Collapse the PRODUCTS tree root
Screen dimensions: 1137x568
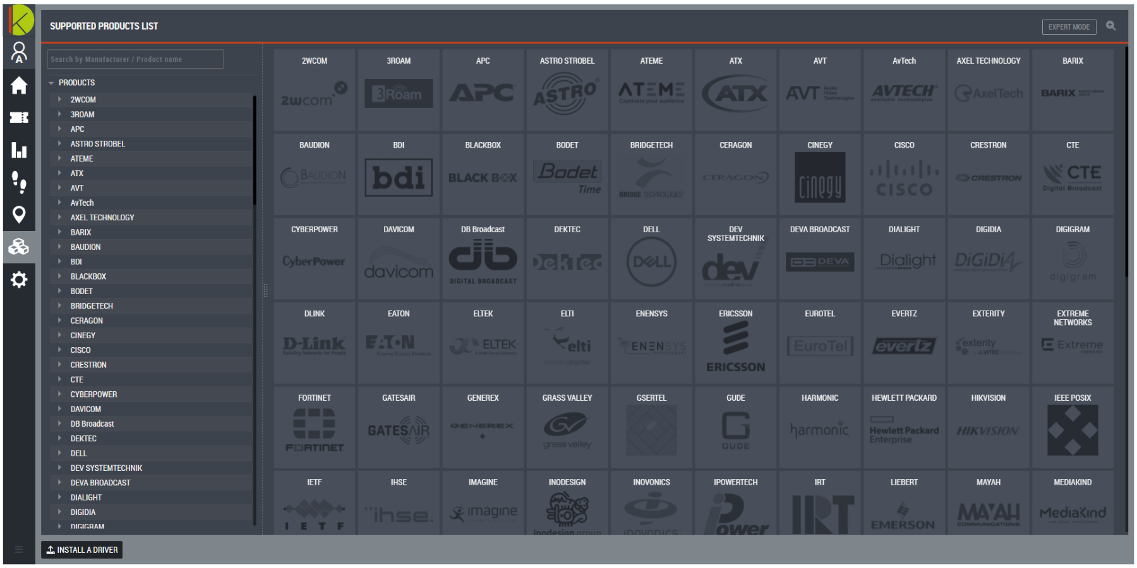[x=51, y=83]
